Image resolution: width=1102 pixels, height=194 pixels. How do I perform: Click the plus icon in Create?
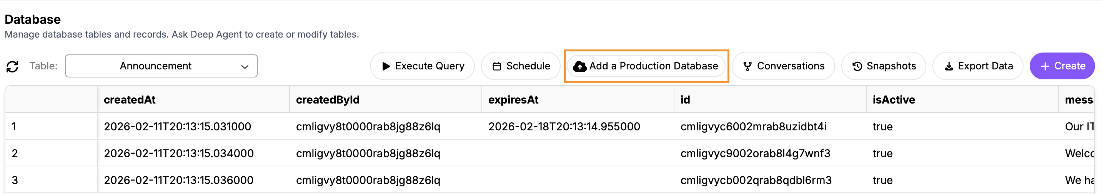coord(1045,66)
